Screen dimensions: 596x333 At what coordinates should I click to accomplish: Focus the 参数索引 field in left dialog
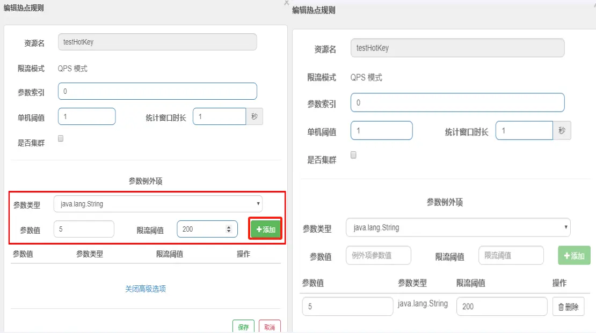157,91
